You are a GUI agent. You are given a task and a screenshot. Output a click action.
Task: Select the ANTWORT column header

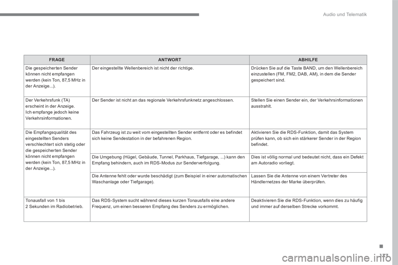click(170, 60)
